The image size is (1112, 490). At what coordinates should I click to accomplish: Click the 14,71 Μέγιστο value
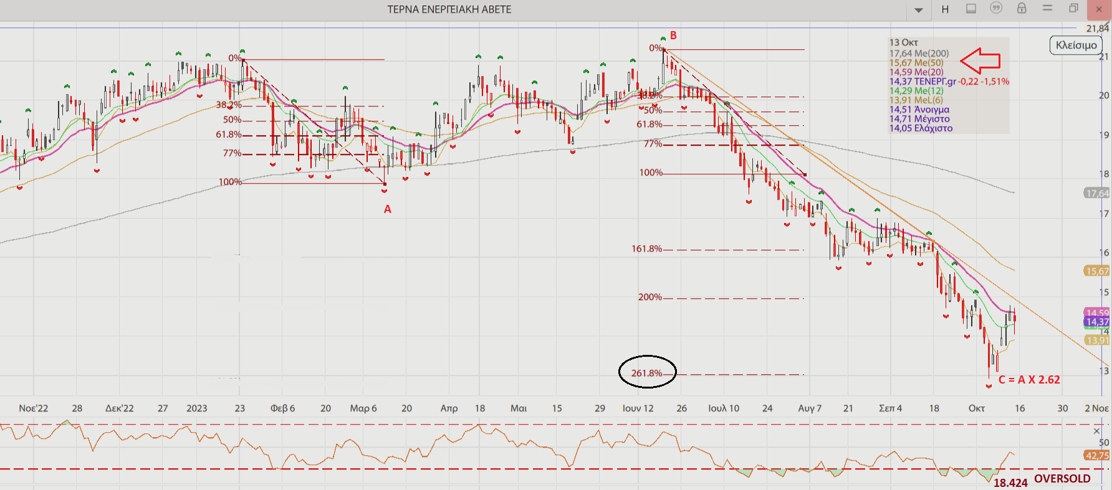919,119
